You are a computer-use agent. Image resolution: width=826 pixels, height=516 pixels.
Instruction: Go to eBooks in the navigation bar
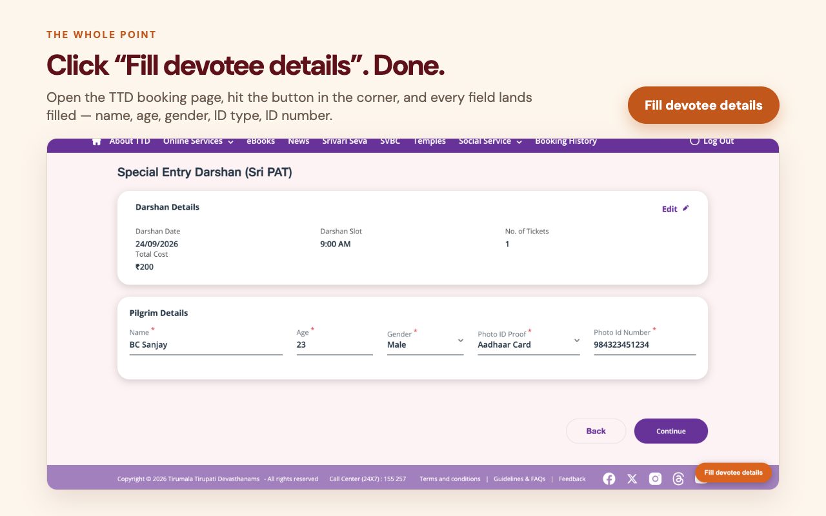(x=261, y=141)
